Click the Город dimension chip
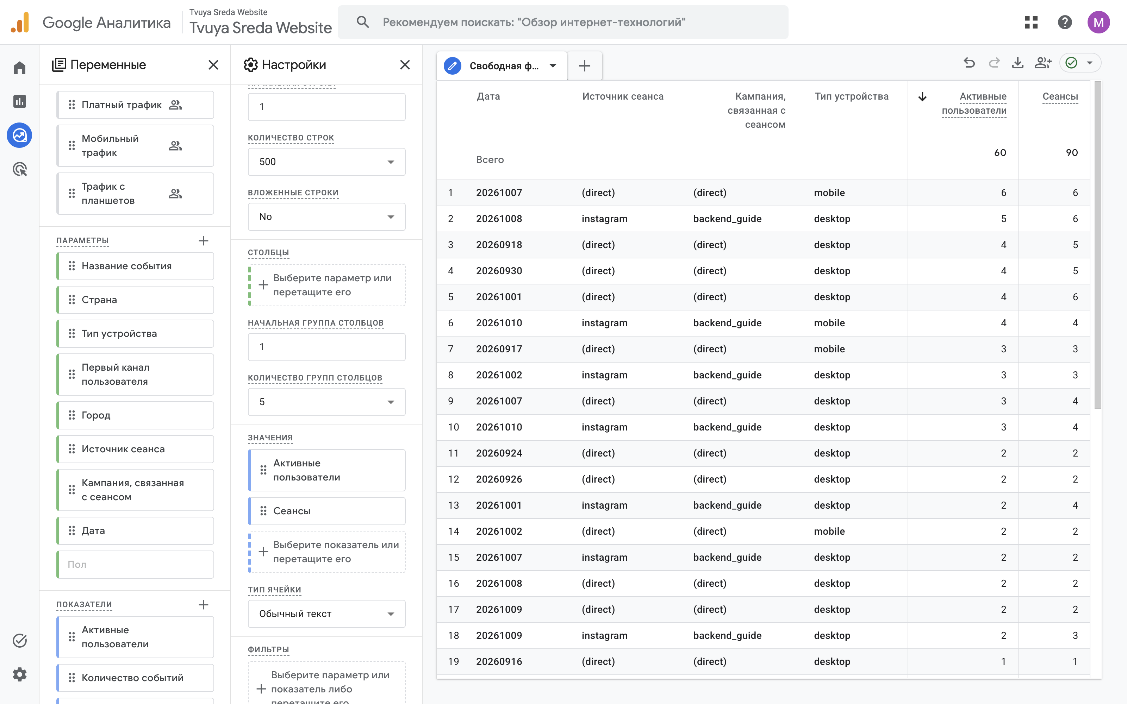This screenshot has width=1127, height=704. 135,415
